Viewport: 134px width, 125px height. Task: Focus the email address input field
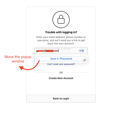[x=61, y=51]
